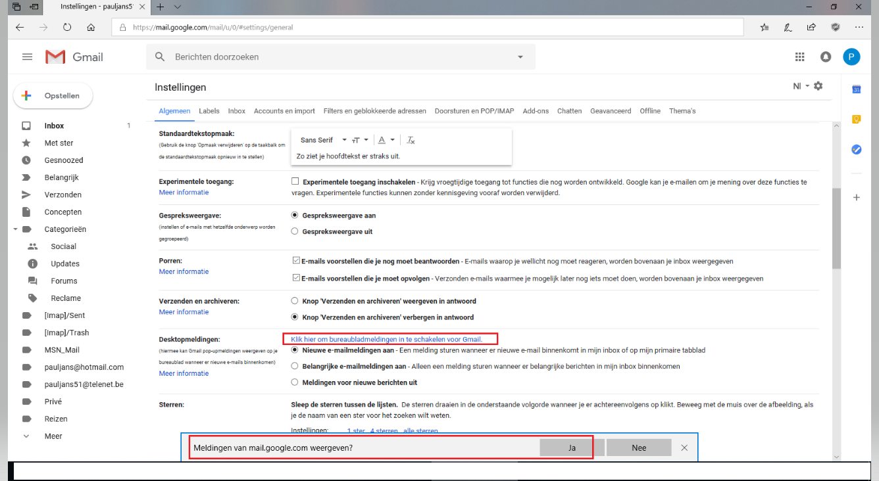Open the Inbox folder
Screen dimensions: 879x481
(x=54, y=126)
